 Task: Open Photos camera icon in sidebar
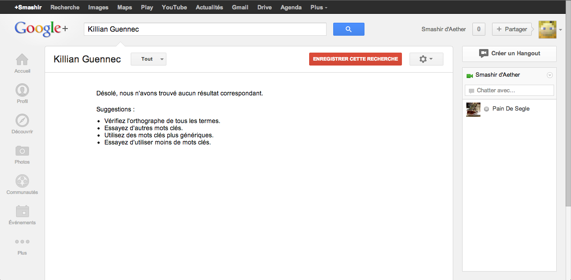(x=22, y=151)
